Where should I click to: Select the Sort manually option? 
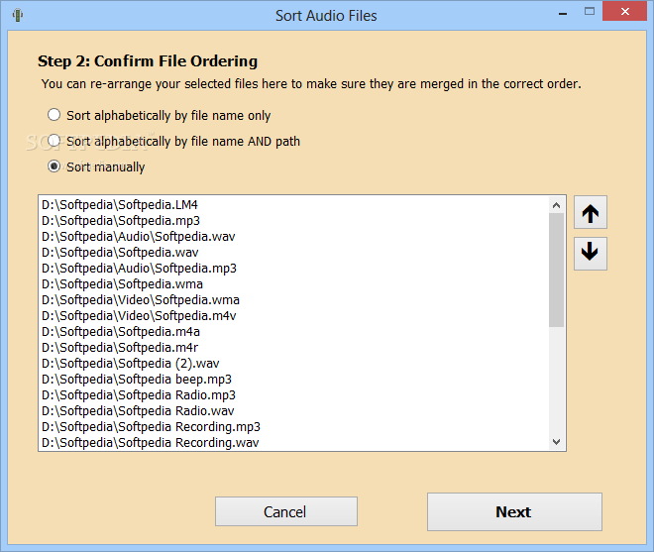point(96,166)
